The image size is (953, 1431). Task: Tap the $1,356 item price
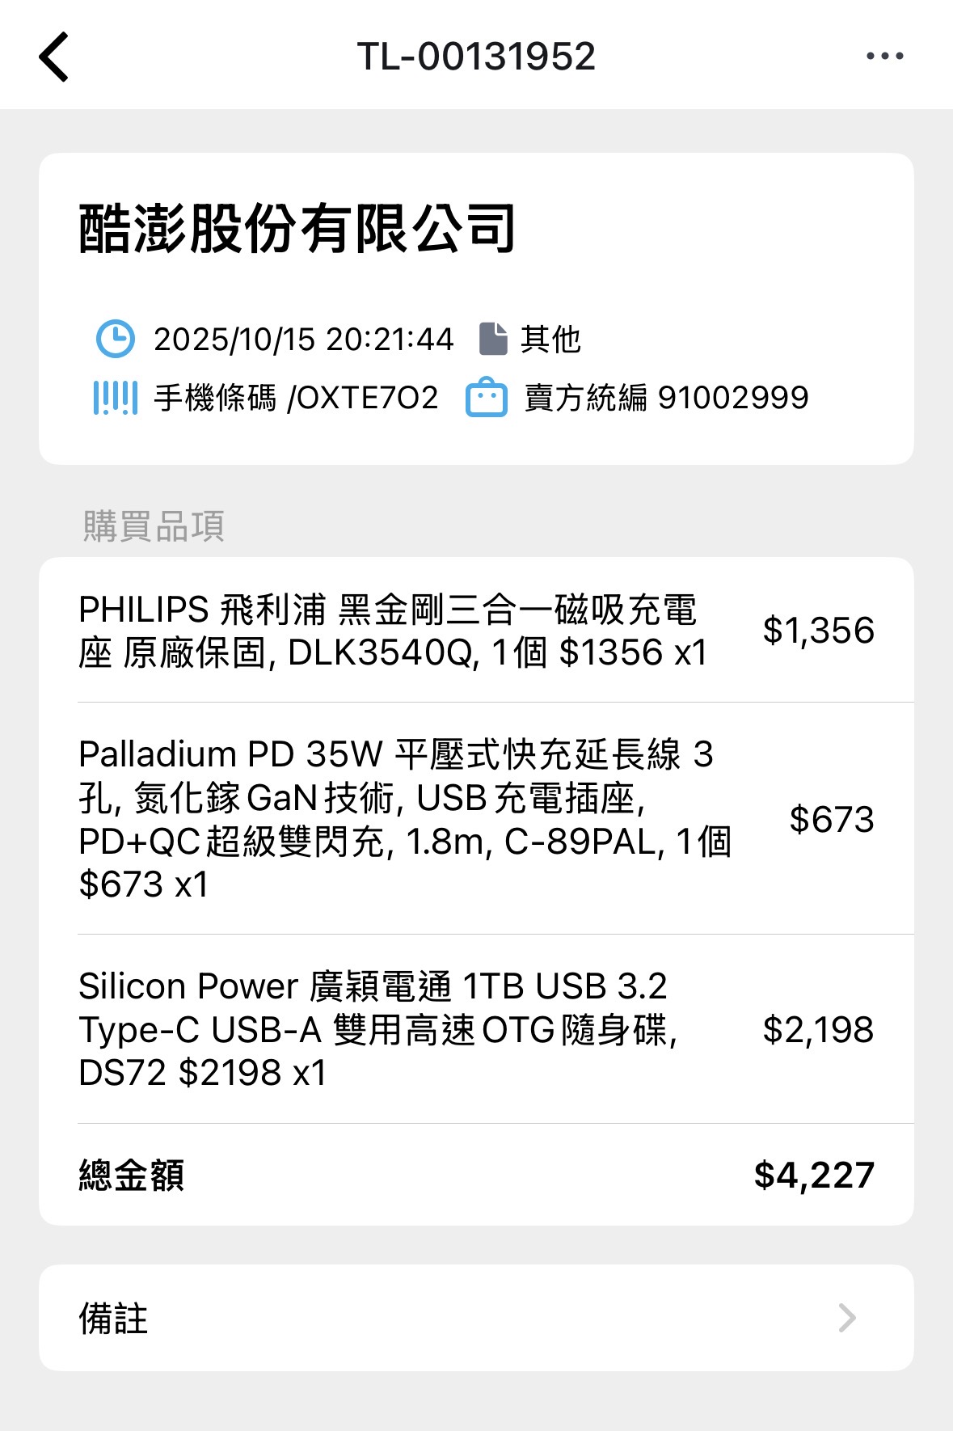point(818,631)
